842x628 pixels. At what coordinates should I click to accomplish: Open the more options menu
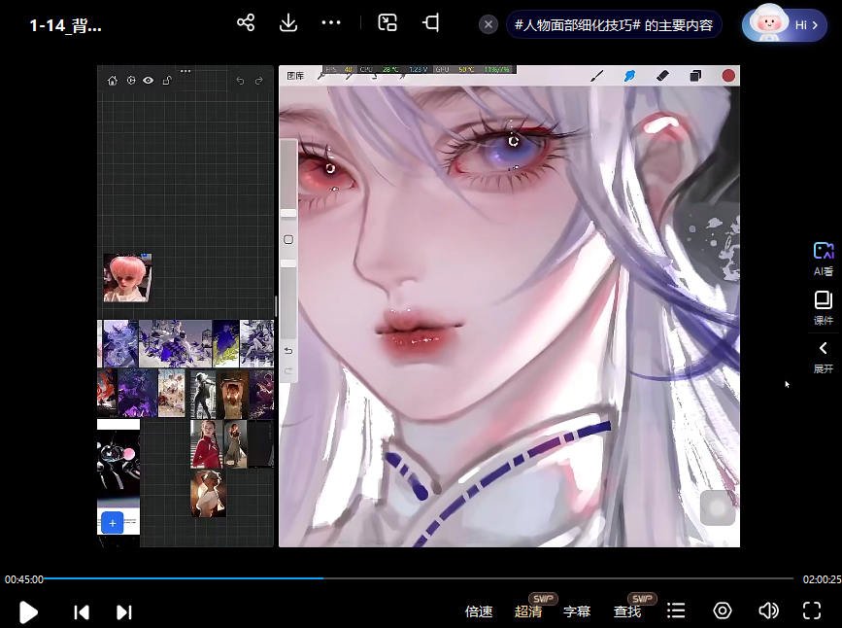(x=331, y=21)
